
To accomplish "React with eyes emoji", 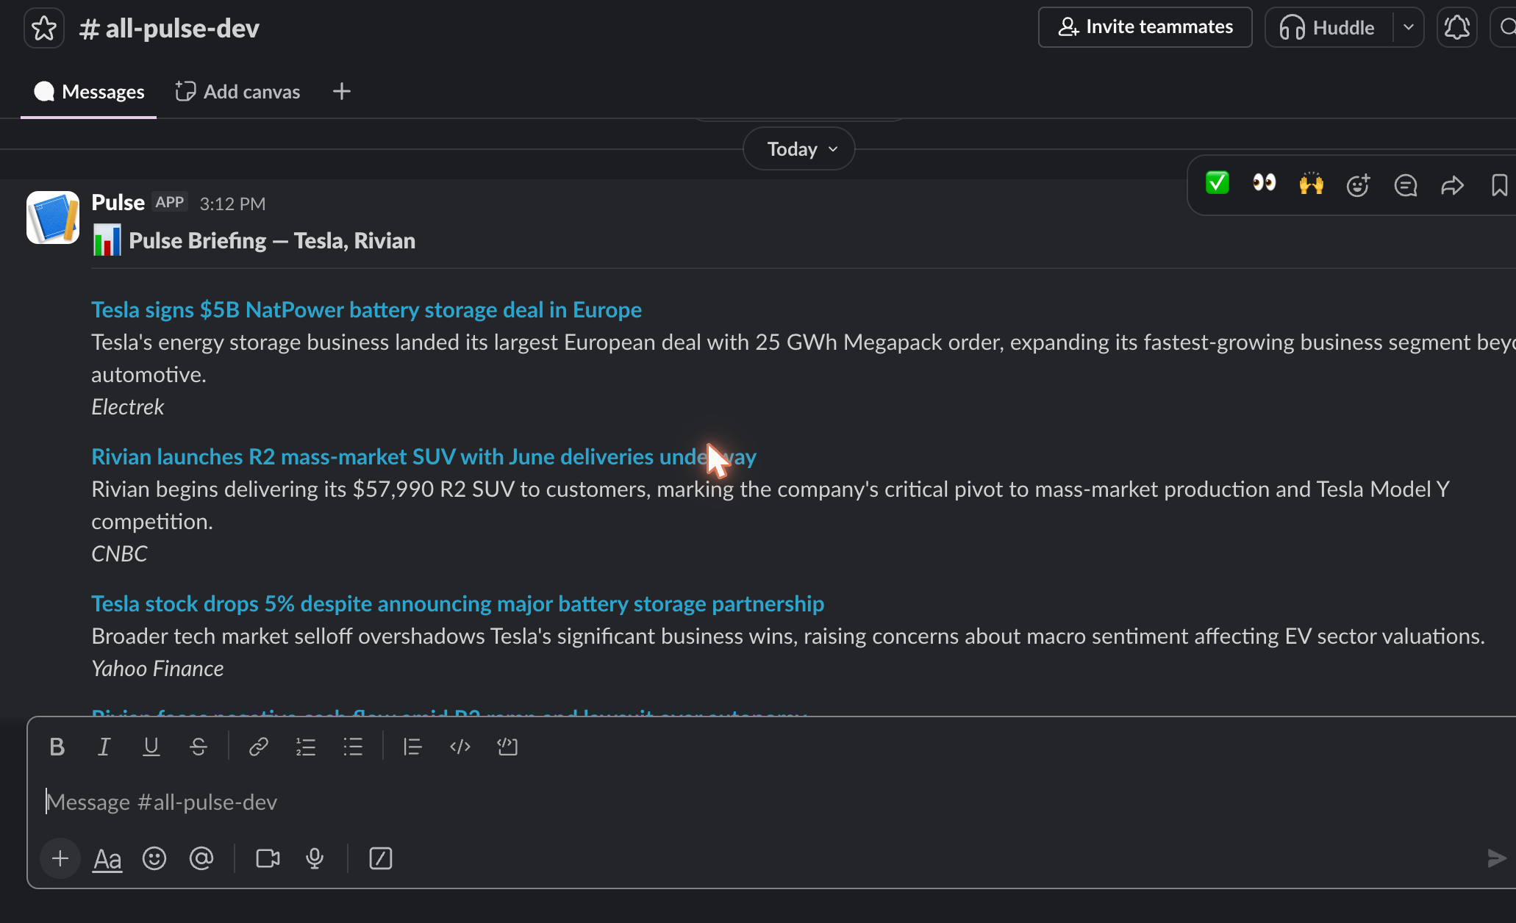I will tap(1265, 183).
